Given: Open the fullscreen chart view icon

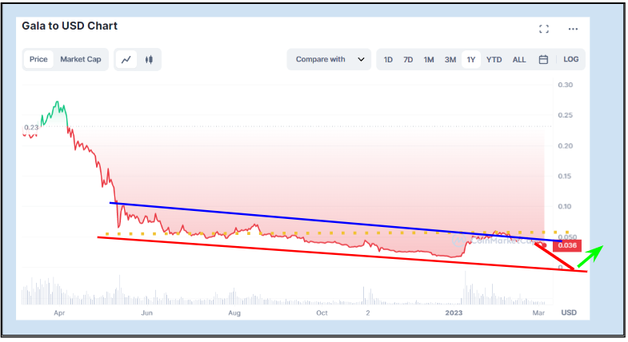Looking at the screenshot, I should (543, 29).
